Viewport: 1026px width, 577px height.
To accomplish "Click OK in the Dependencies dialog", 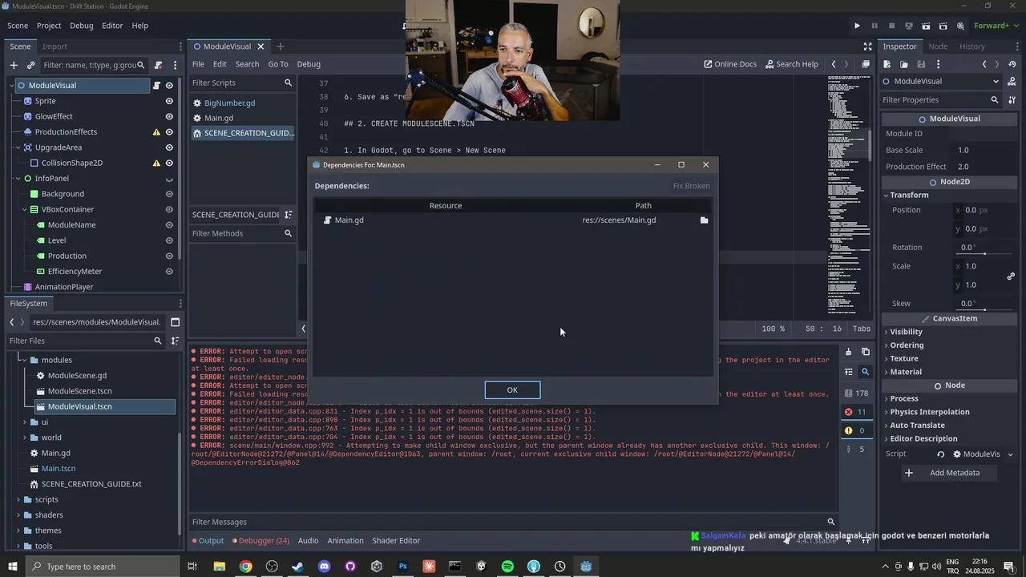I will click(512, 390).
